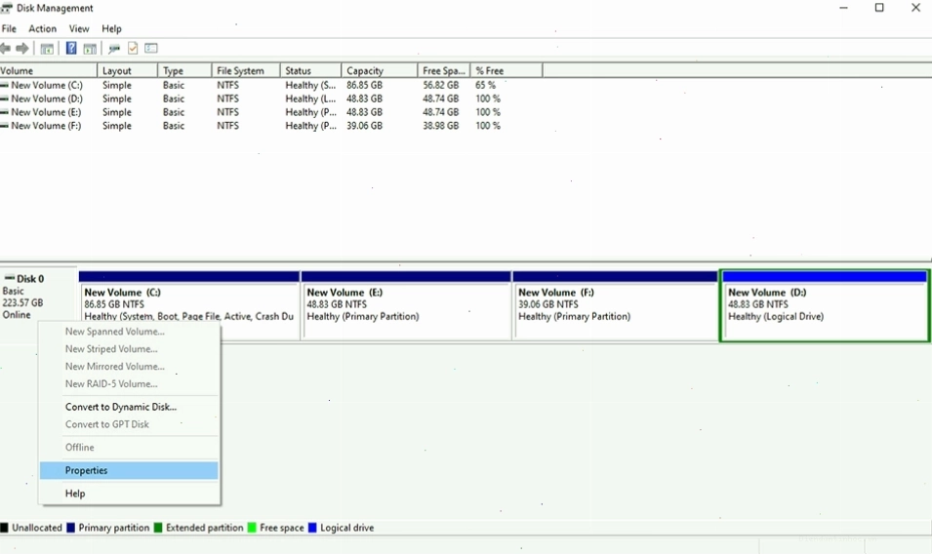Click the Back arrow toolbar icon

5,48
